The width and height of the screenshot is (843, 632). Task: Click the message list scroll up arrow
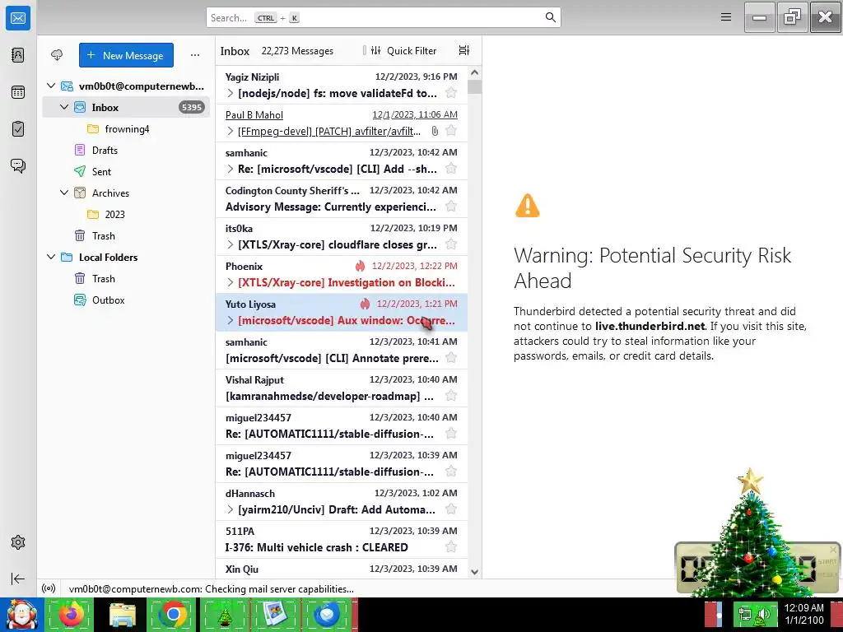click(474, 72)
